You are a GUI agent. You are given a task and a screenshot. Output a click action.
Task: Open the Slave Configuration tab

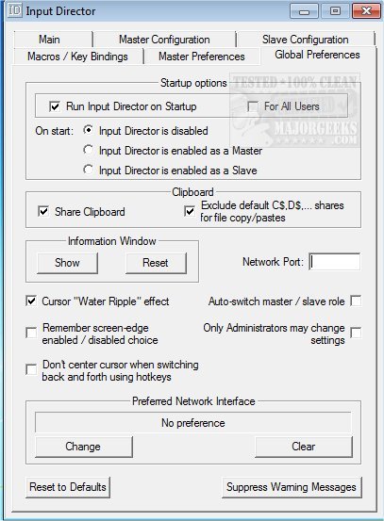tap(305, 40)
